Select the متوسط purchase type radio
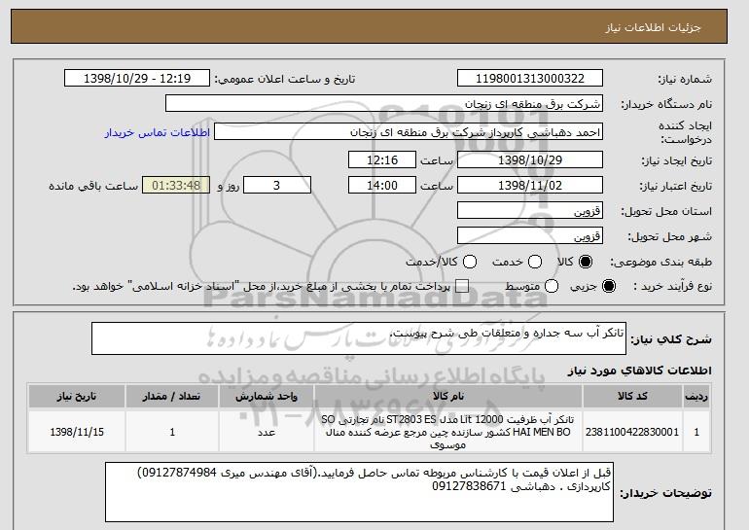Image resolution: width=749 pixels, height=530 pixels. [x=552, y=287]
